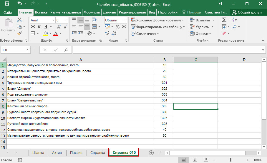Decrease indent icon

pyautogui.click(x=74, y=33)
